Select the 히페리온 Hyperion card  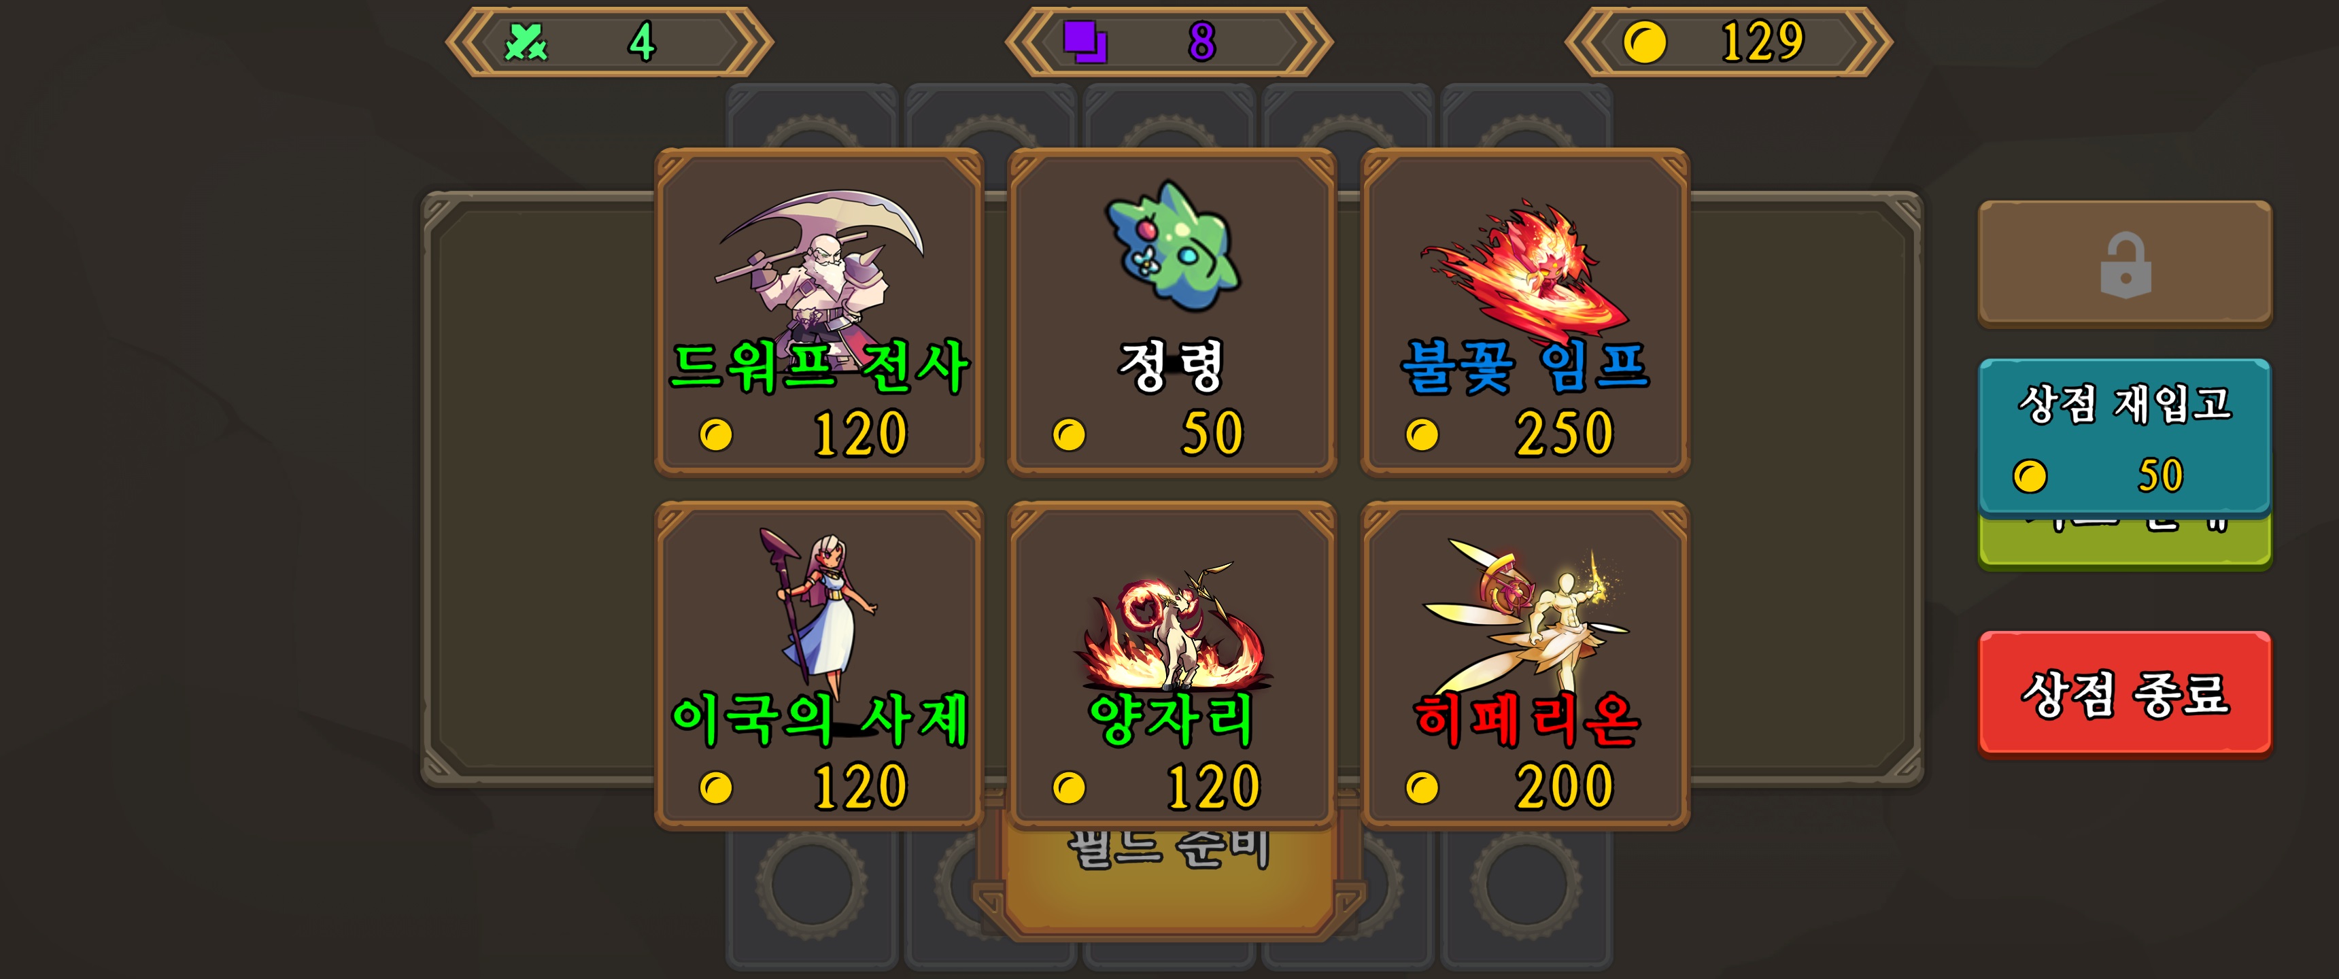click(1524, 666)
